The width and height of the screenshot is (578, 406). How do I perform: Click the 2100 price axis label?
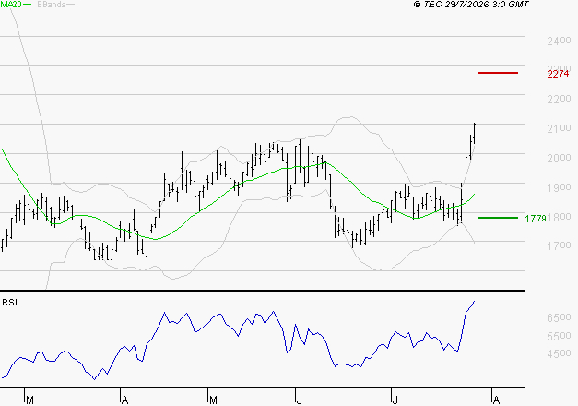[559, 128]
